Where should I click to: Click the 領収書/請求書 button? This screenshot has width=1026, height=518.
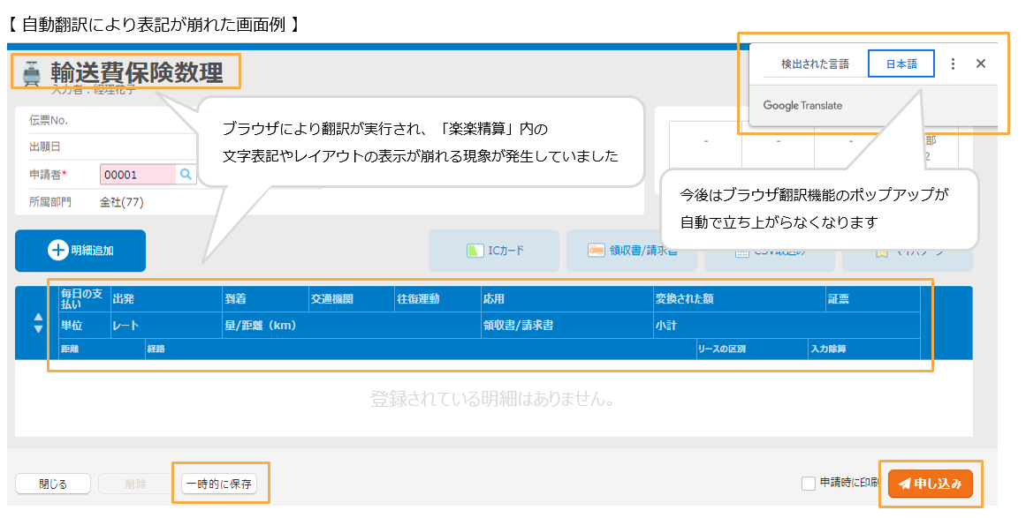click(631, 251)
